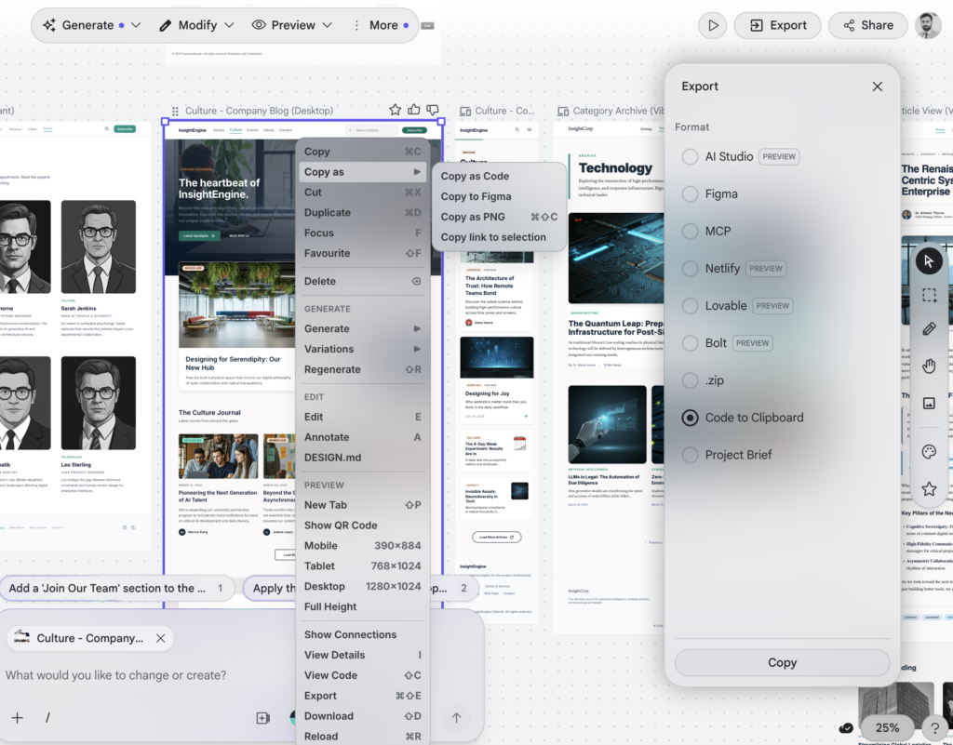Select Code to Clipboard radio

point(690,418)
